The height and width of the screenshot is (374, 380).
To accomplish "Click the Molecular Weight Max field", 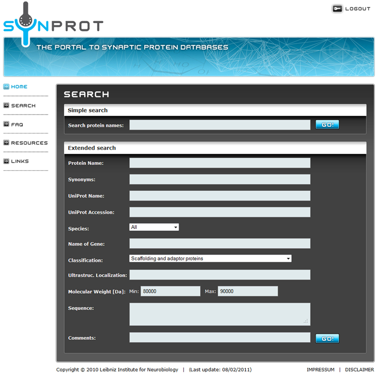I will tap(248, 291).
